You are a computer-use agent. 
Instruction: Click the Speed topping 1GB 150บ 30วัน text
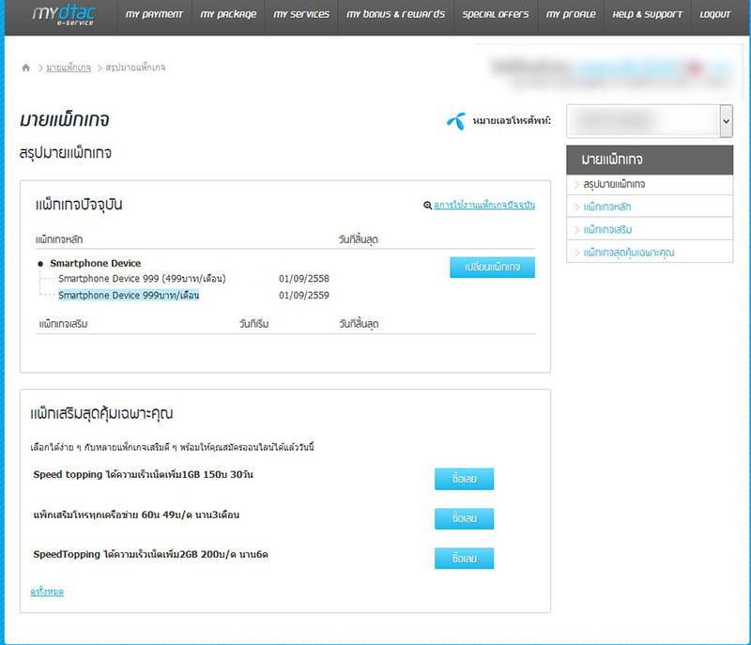tap(144, 474)
